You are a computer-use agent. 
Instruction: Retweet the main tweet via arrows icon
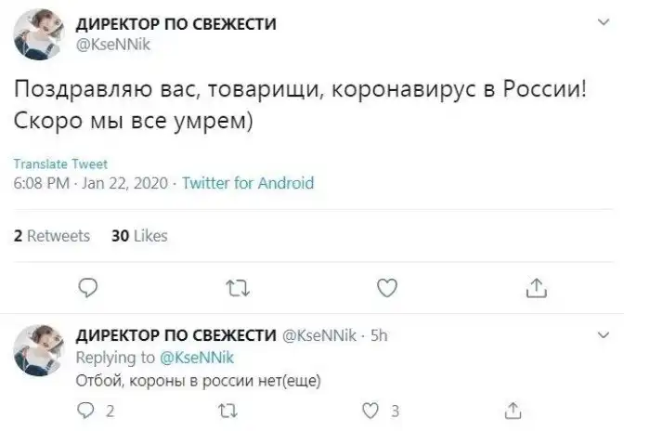click(x=235, y=288)
